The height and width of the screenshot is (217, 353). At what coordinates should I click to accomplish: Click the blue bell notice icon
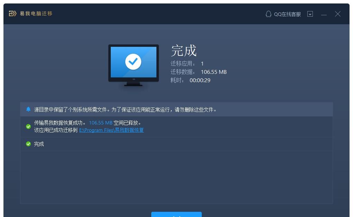28,110
